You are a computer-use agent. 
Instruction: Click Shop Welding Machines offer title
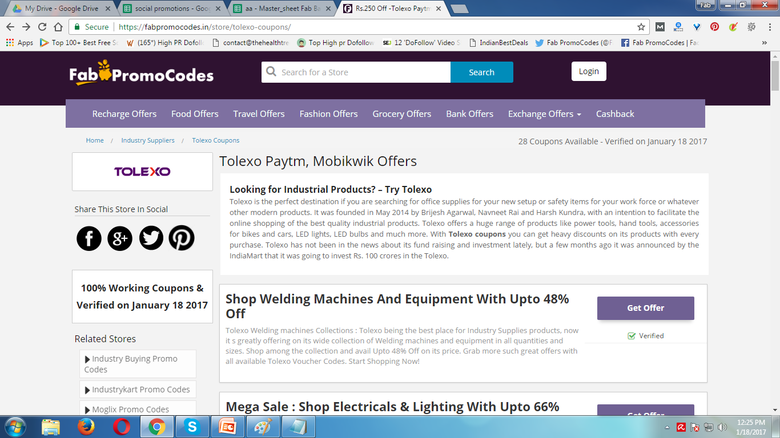point(397,306)
